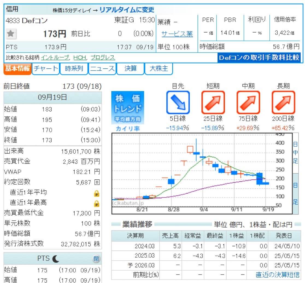Open the 直近の決算短信 link

(x=277, y=274)
